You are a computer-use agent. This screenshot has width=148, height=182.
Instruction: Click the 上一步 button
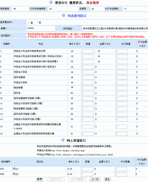95,179
